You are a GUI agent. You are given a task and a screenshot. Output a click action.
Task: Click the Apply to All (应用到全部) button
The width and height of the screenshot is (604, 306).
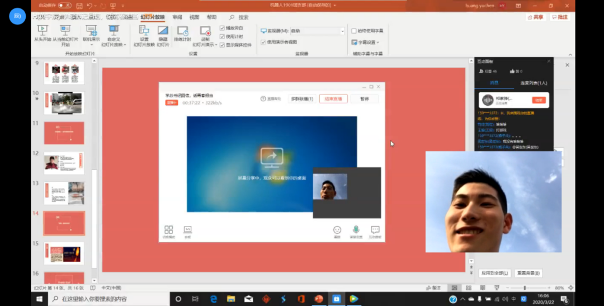(x=494, y=273)
